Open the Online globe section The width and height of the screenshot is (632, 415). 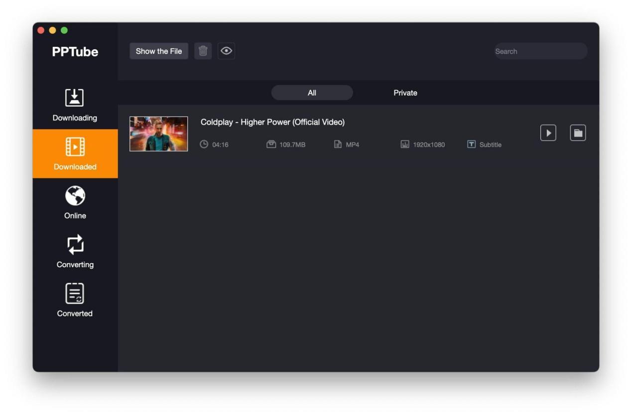(75, 203)
